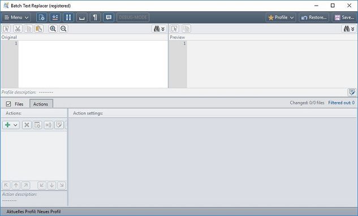Maximize the Batch Text Replacer window
Screen dimensions: 358x216
[333, 6]
